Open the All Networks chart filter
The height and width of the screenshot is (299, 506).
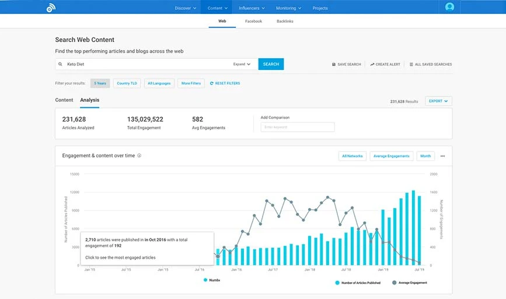click(353, 156)
